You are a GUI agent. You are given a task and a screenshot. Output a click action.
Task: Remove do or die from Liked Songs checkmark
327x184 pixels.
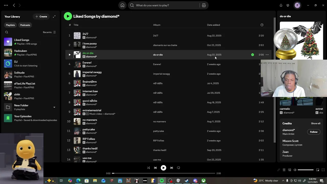pyautogui.click(x=252, y=55)
